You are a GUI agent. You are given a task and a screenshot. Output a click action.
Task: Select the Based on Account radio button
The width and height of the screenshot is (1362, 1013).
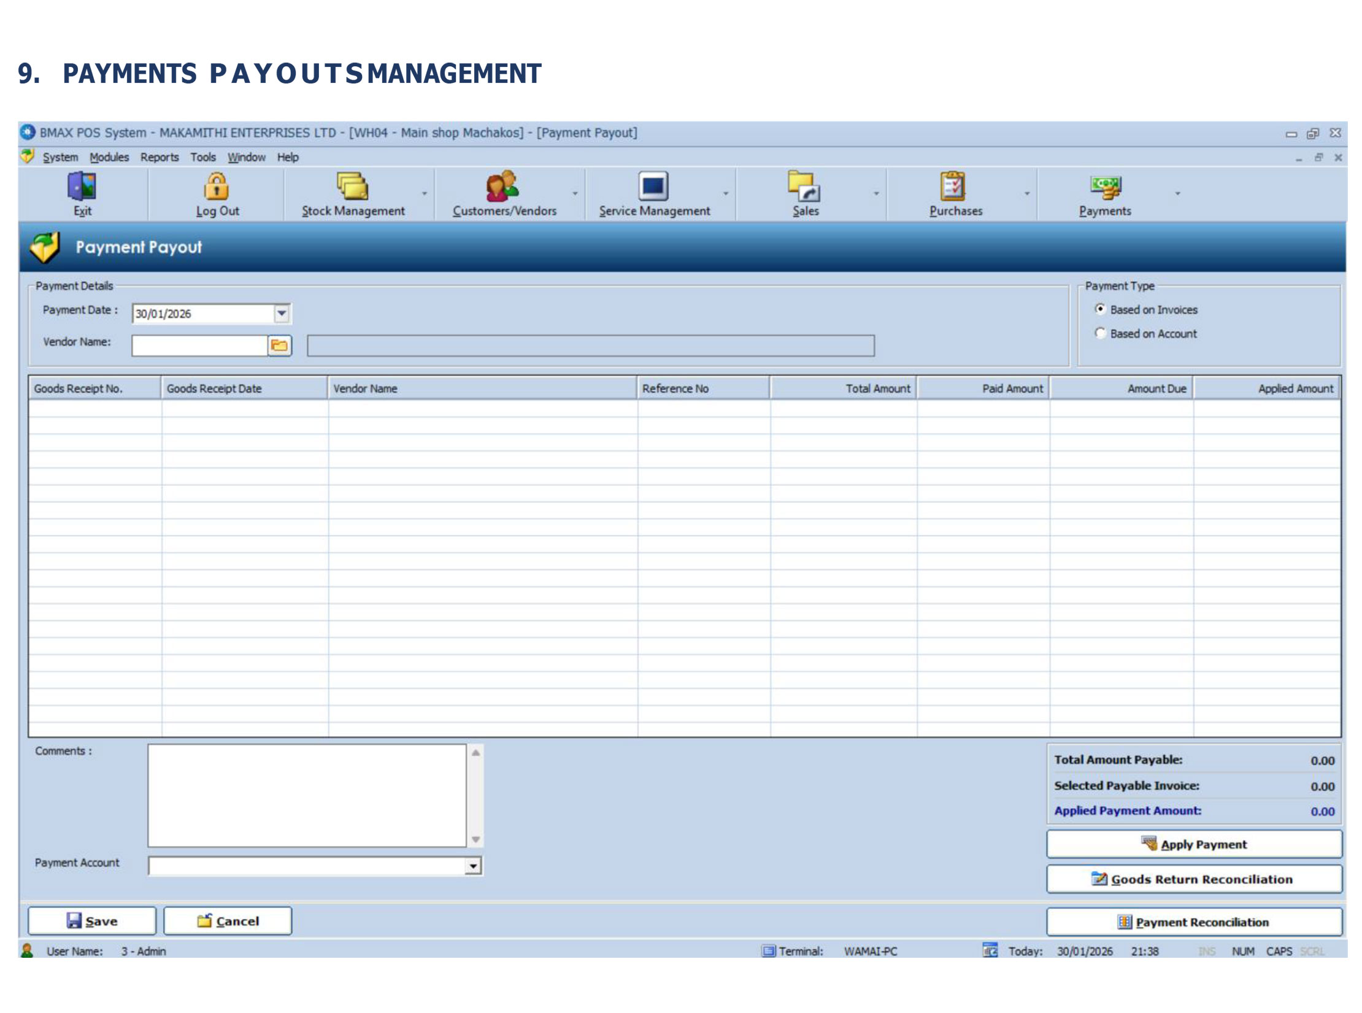[x=1100, y=333]
